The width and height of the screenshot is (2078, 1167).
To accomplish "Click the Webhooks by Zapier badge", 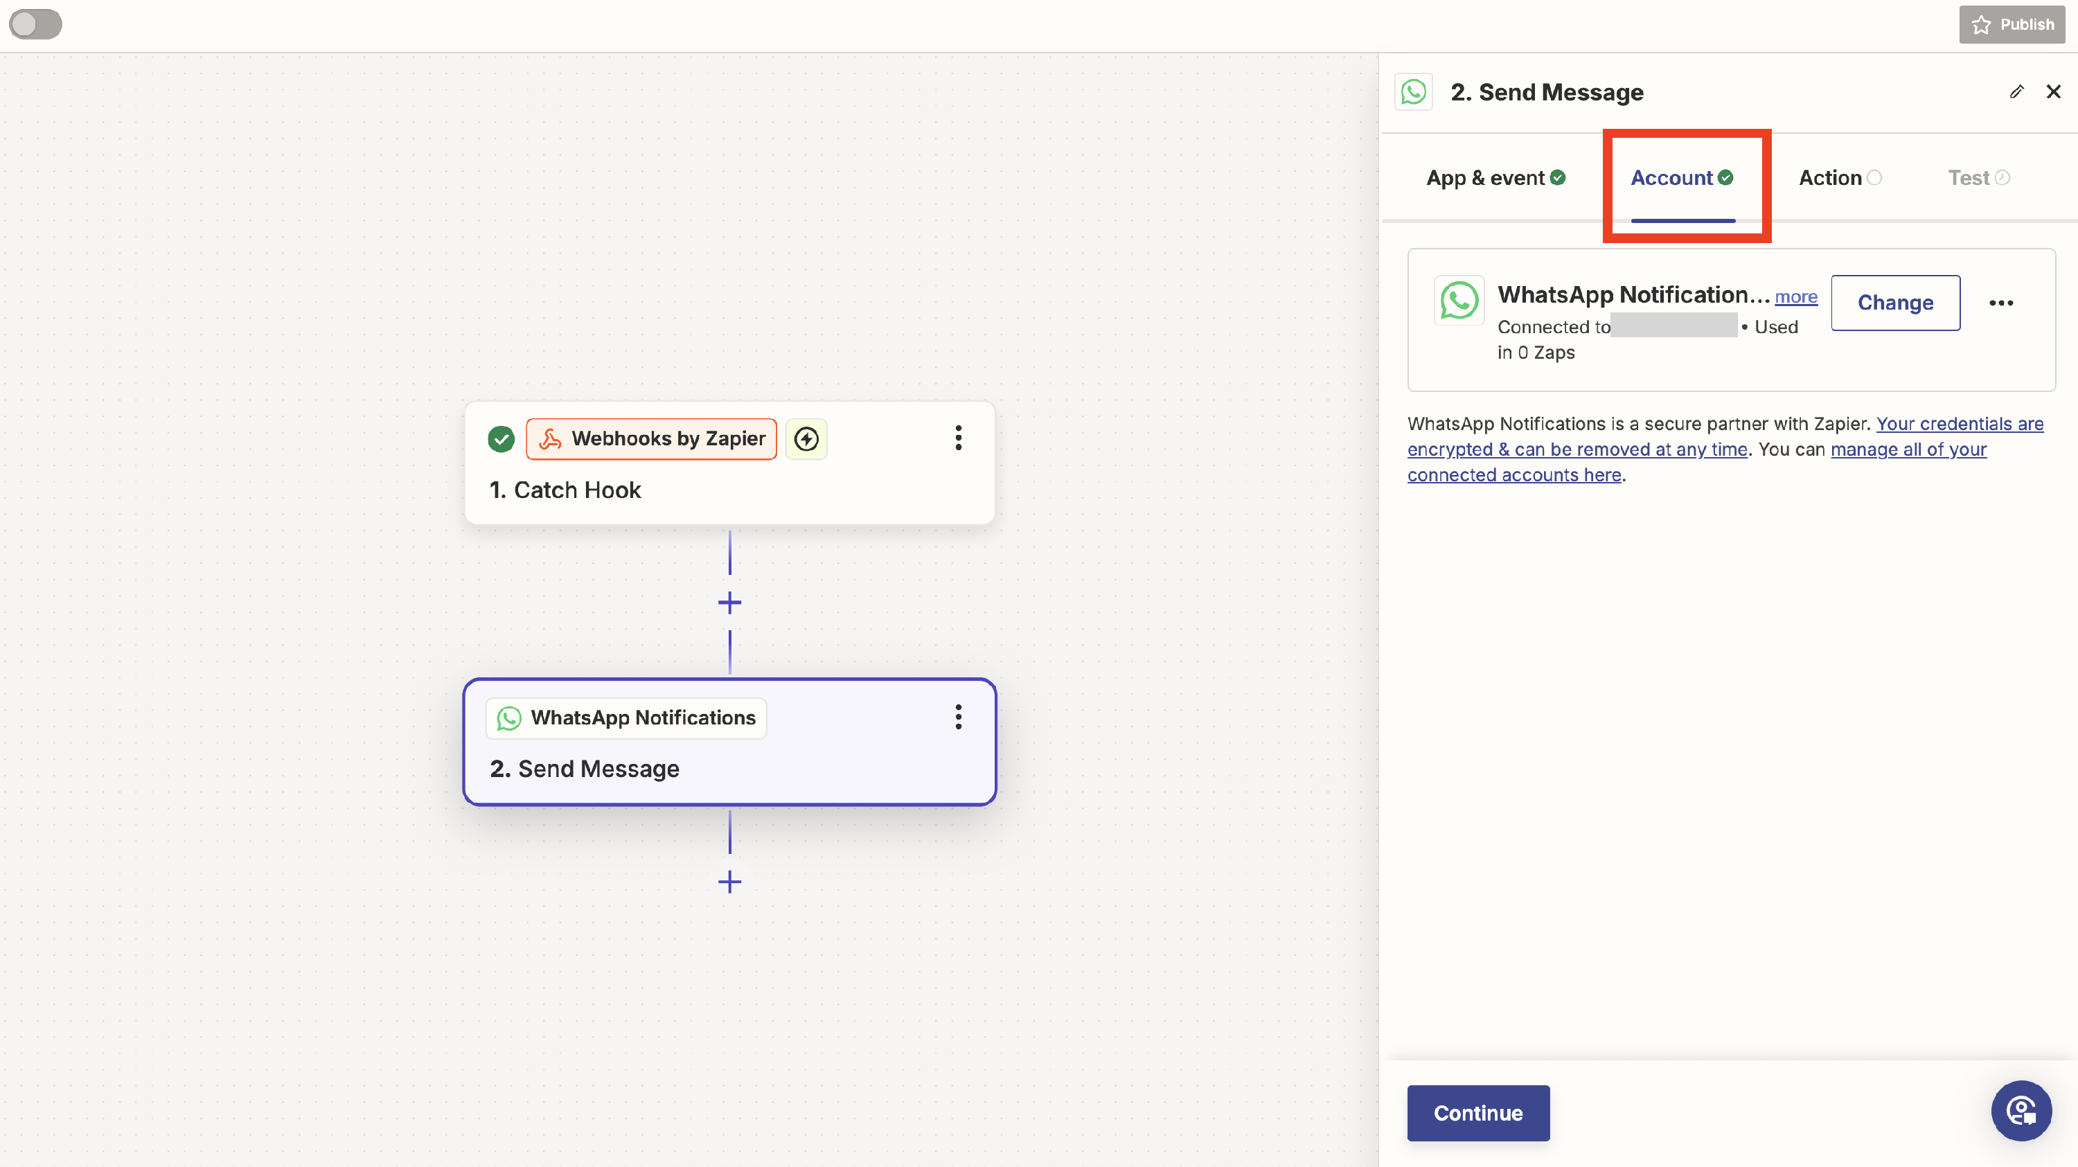I will pos(651,438).
